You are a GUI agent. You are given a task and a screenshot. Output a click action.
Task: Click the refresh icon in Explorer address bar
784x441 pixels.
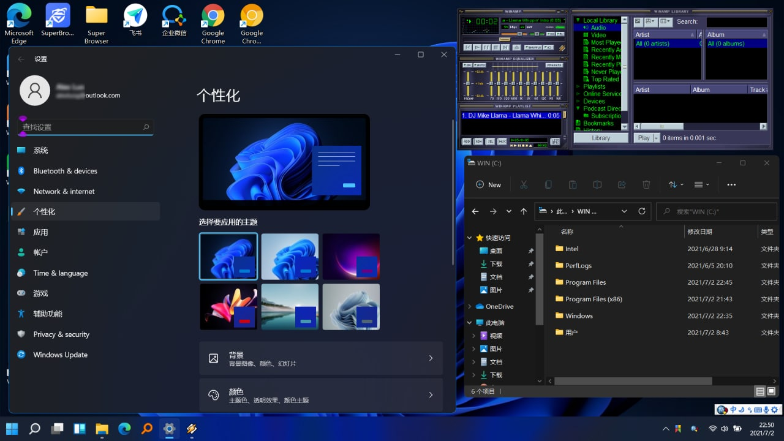click(642, 211)
